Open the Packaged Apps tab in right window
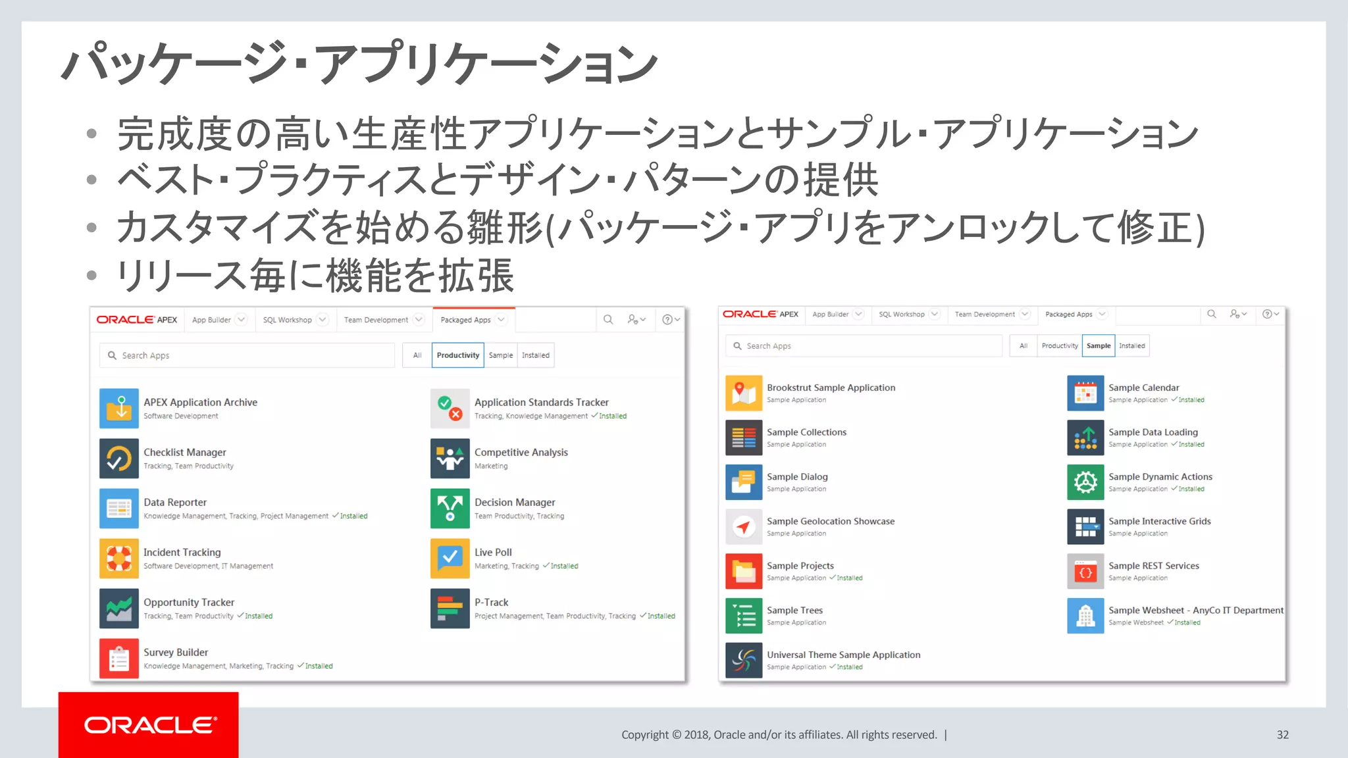Screen dimensions: 1348x758 pyautogui.click(x=1069, y=314)
